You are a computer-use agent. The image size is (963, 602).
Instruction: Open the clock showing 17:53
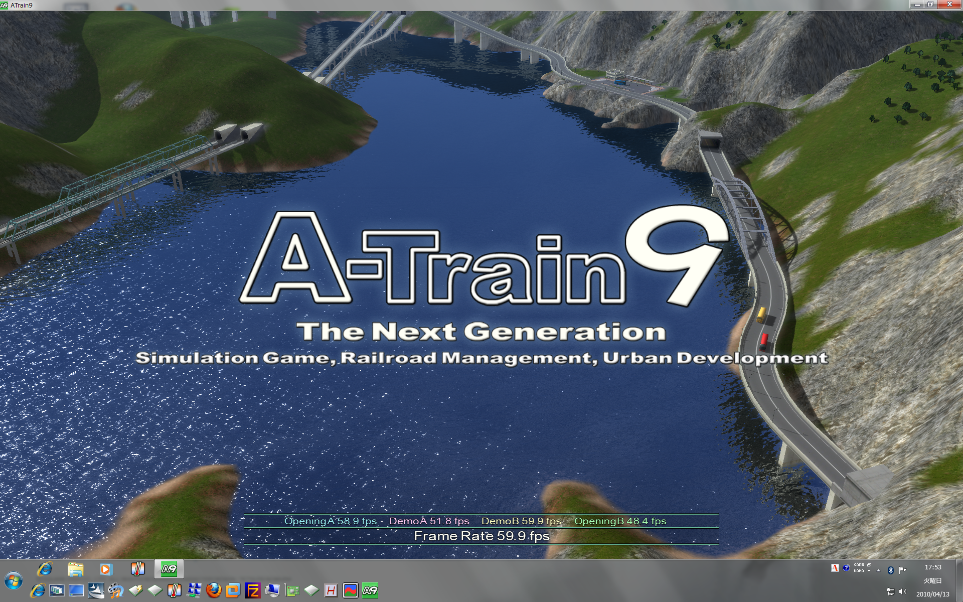(x=933, y=567)
